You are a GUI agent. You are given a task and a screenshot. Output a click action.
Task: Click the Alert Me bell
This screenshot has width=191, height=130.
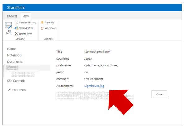click(x=42, y=23)
